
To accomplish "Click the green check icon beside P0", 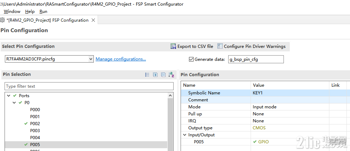I will click(x=20, y=103).
